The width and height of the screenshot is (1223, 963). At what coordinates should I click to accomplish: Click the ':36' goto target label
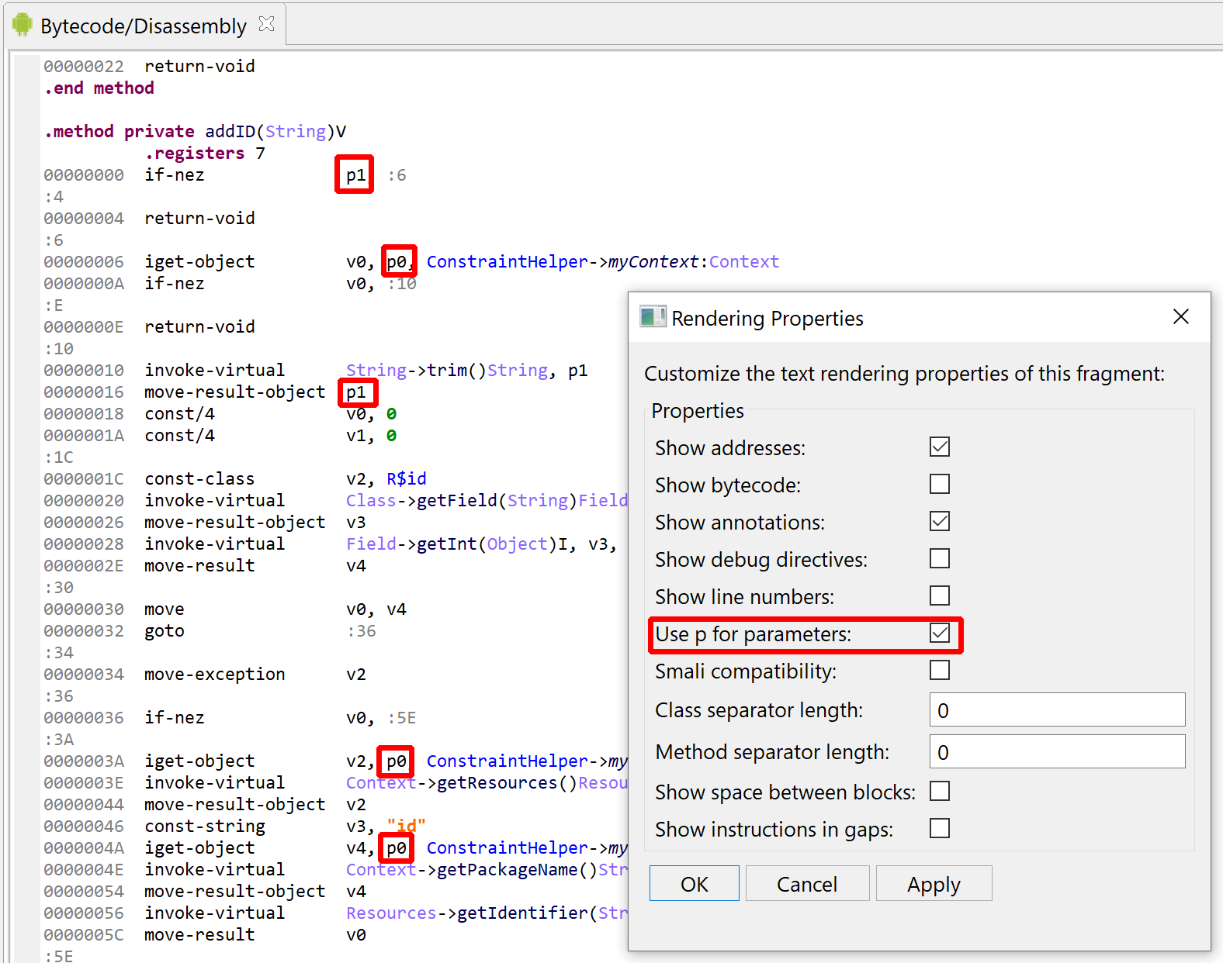pyautogui.click(x=361, y=630)
